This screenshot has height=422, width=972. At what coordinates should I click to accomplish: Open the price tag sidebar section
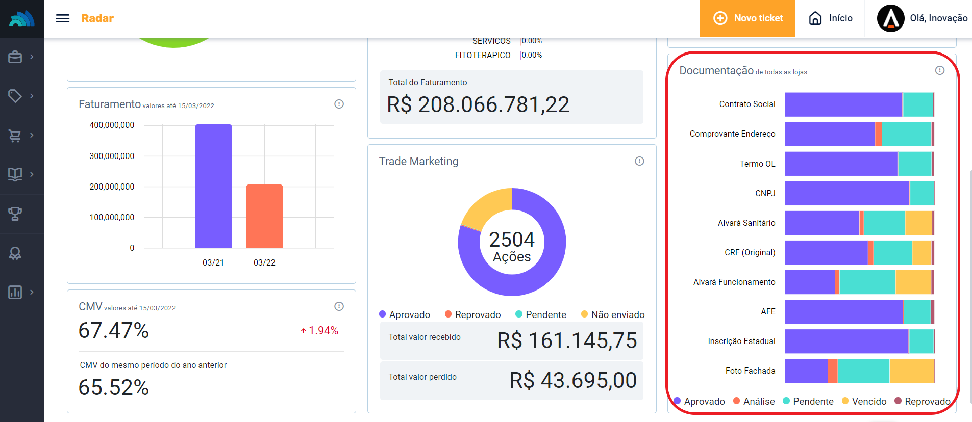[x=15, y=96]
